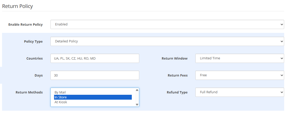Open the Enable Return Policy dropdown
Screen dimensions: 287x113
(x=167, y=24)
